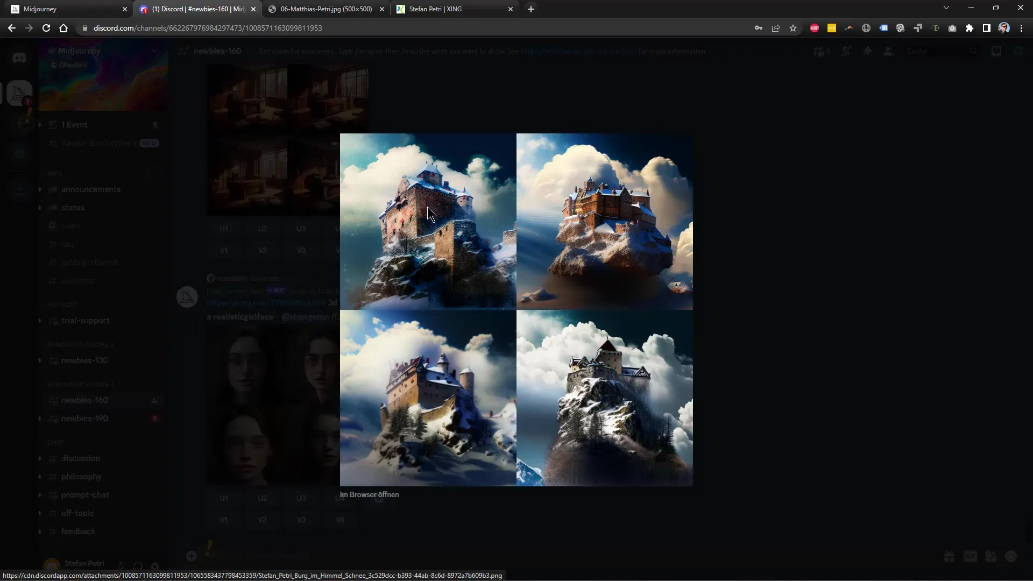Viewport: 1033px width, 581px height.
Task: Close the Midjourney browser tab
Action: [x=125, y=9]
